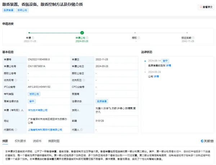The image size is (216, 165).
Task: Click the 发明公布 tag under the title
Action: [x=22, y=10]
